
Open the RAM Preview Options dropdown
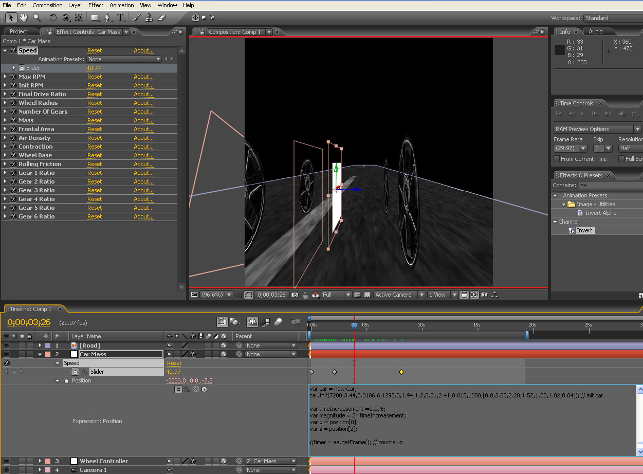tap(597, 129)
